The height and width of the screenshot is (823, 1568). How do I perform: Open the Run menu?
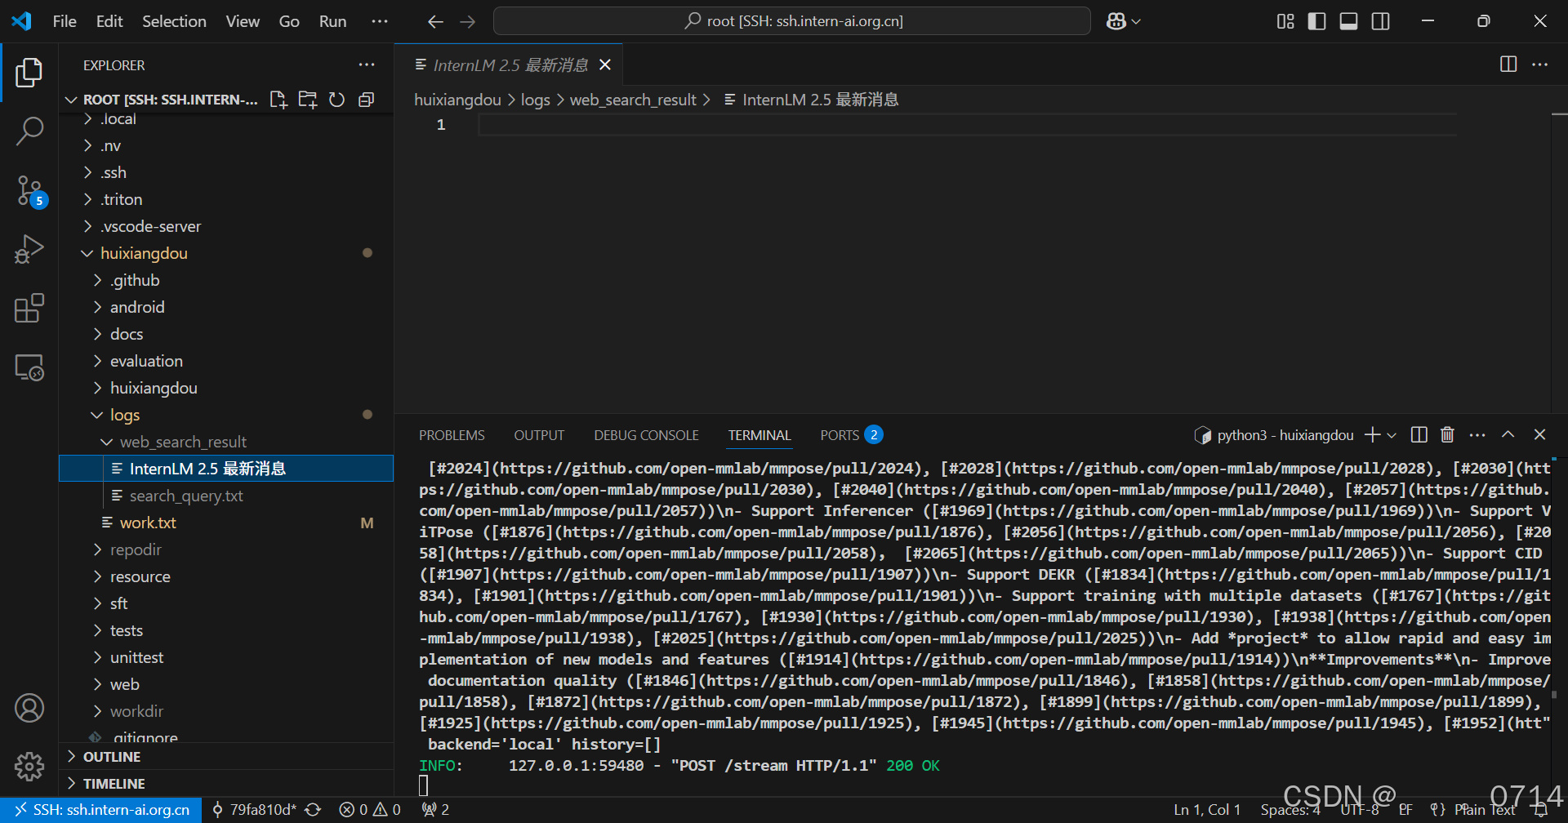click(332, 22)
